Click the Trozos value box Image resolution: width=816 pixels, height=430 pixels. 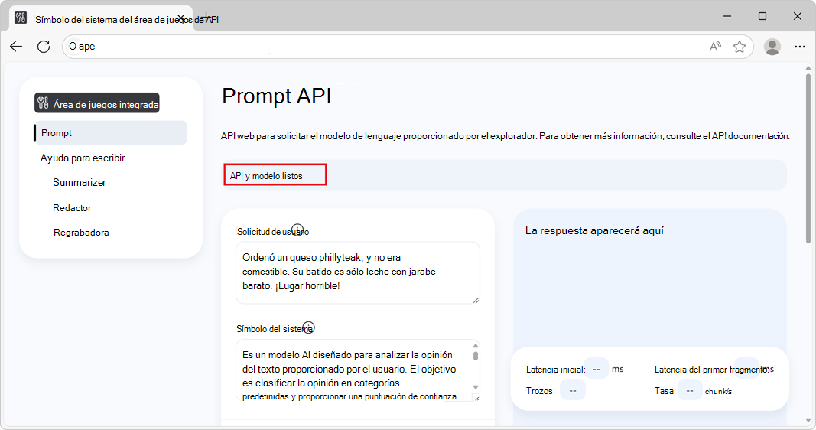[x=573, y=390]
